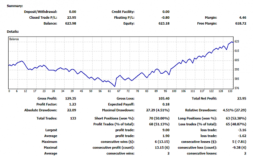Select the "Equity:" label
The width and height of the screenshot is (253, 156).
(x=129, y=23)
